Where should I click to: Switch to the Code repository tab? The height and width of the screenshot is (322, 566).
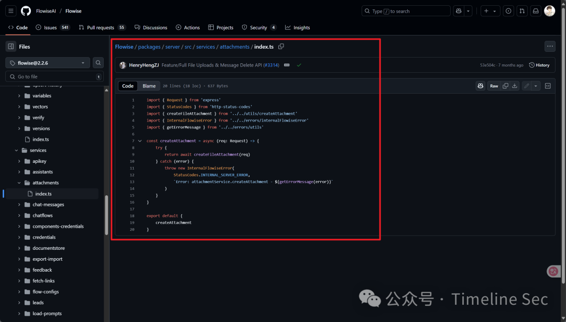point(18,27)
